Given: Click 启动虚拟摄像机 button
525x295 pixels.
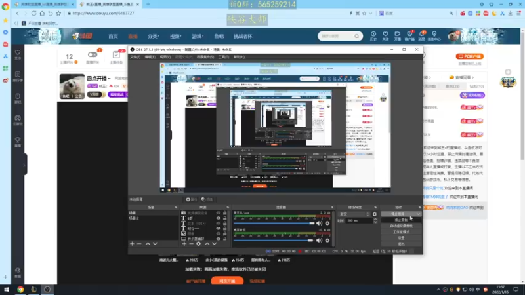Looking at the screenshot, I should (x=401, y=226).
